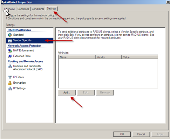Switch to the Conditions tab

pos(23,9)
